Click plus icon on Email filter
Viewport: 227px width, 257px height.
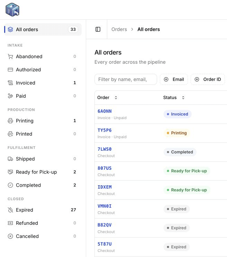[x=166, y=79]
